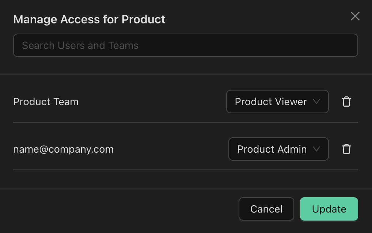The width and height of the screenshot is (372, 233).
Task: Dismiss dialog with the X icon
Action: (x=355, y=16)
